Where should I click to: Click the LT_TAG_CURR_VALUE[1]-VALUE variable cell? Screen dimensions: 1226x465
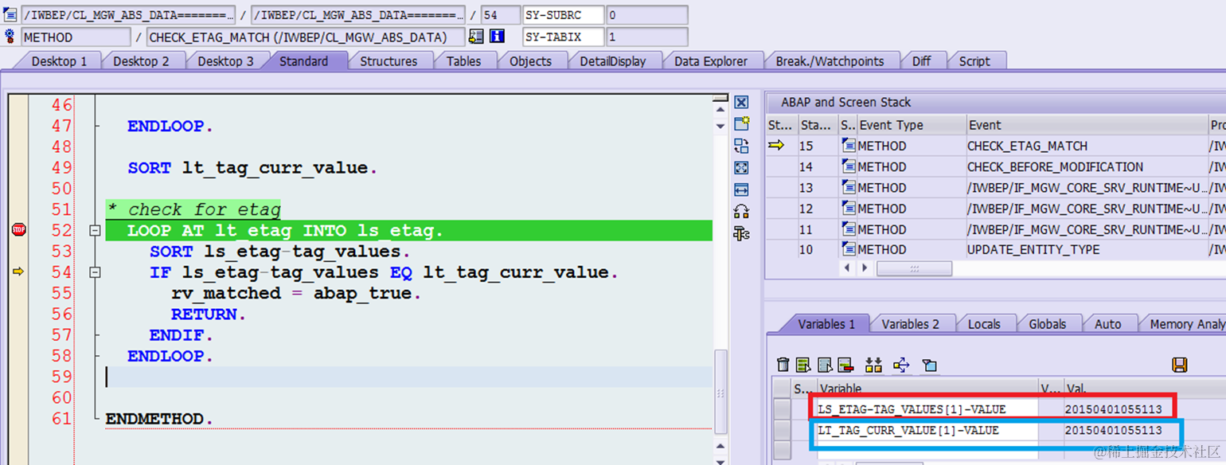point(928,430)
